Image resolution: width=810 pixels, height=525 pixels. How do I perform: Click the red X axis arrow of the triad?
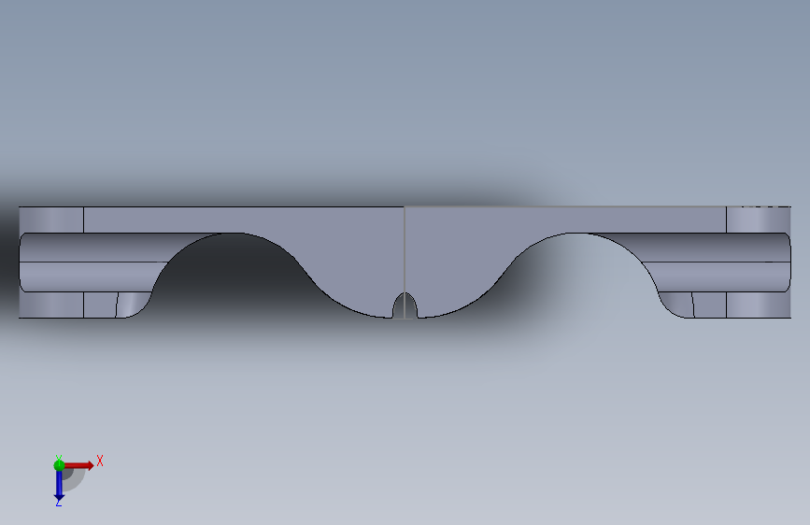[x=79, y=465]
